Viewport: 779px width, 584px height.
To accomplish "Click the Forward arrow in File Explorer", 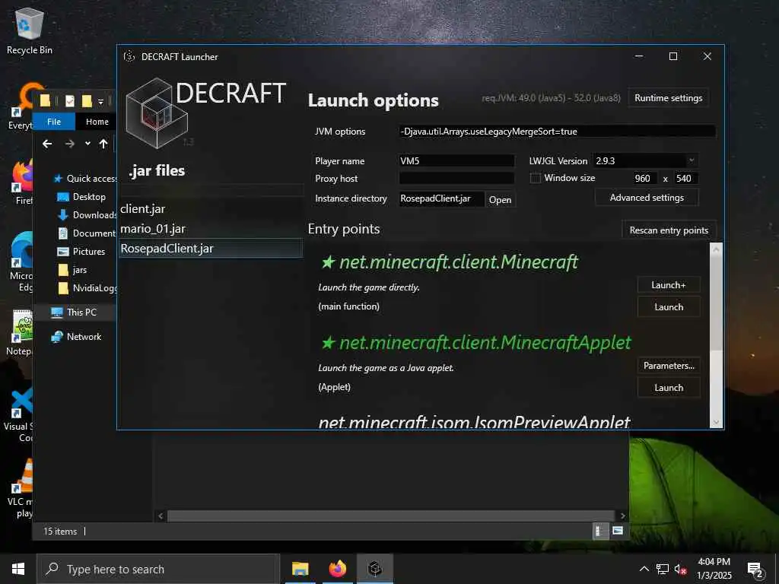I will click(x=69, y=144).
